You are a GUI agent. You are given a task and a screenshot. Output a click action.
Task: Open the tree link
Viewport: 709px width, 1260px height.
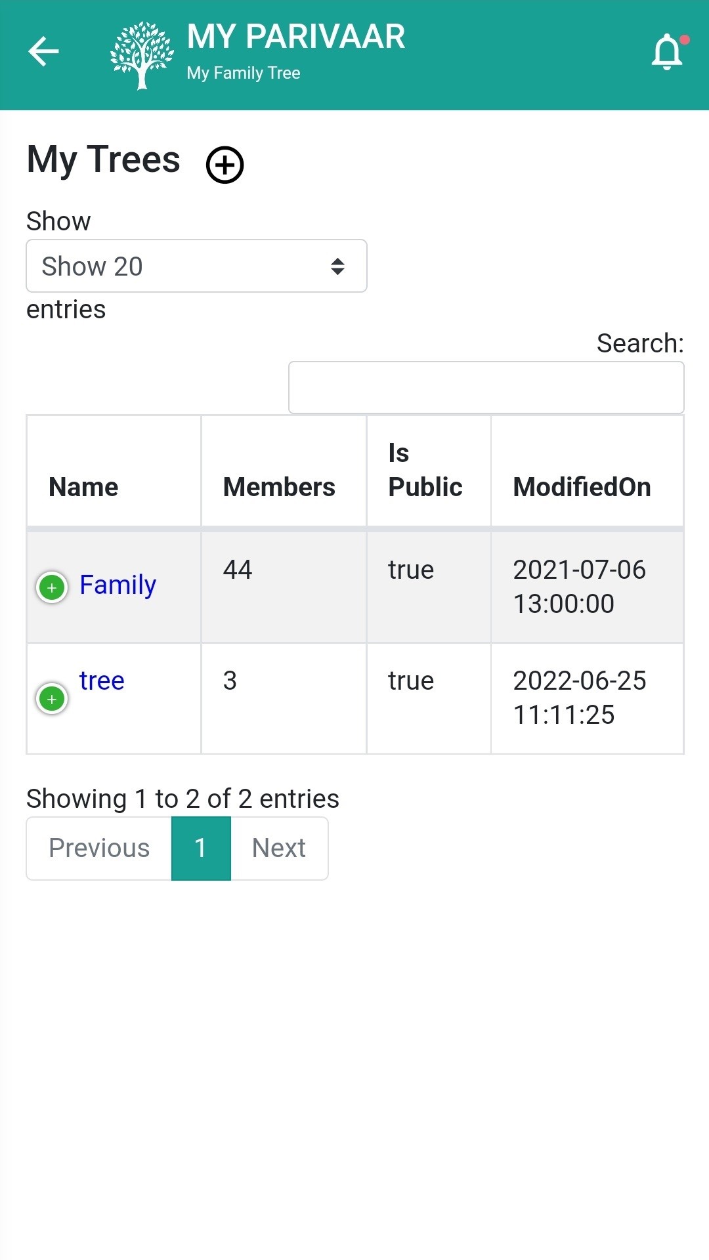[102, 681]
